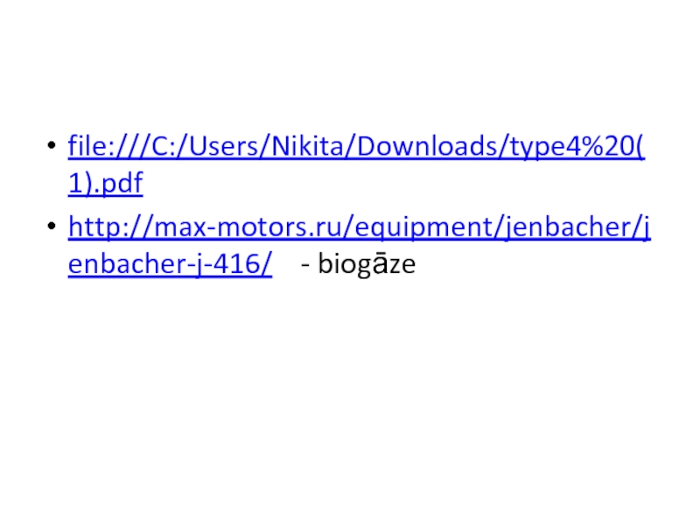
Task: Click the empty slide area below the text
Action: pyautogui.click(x=350, y=402)
